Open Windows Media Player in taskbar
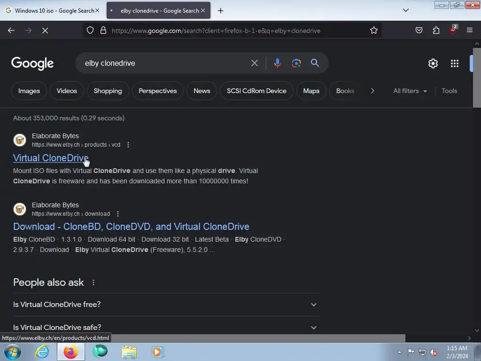 (158, 352)
